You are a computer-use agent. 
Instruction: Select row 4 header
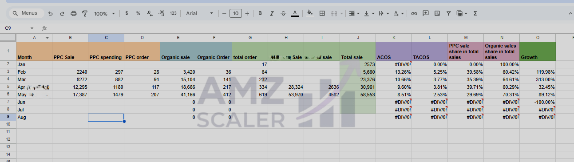coord(8,79)
